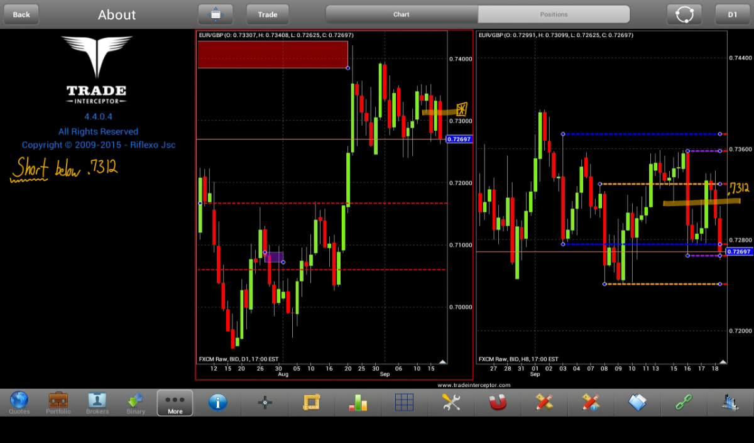Select the pencil with info badge tool

tap(591, 402)
